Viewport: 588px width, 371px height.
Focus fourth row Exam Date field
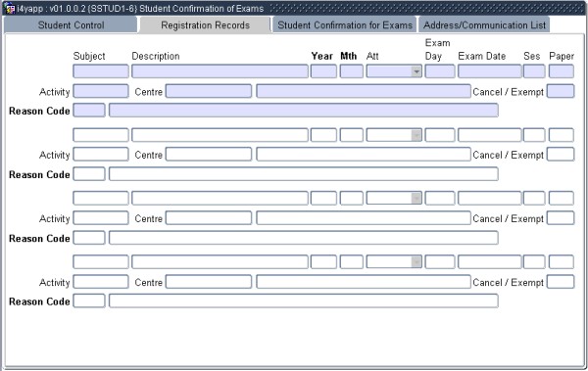tap(490, 261)
